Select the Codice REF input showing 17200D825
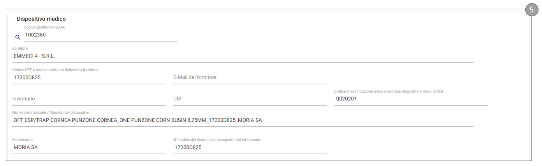The height and width of the screenshot is (166, 542). [89, 77]
